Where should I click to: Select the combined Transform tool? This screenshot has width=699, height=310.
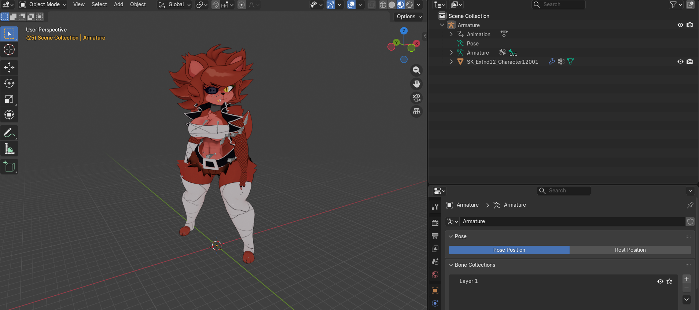[9, 115]
